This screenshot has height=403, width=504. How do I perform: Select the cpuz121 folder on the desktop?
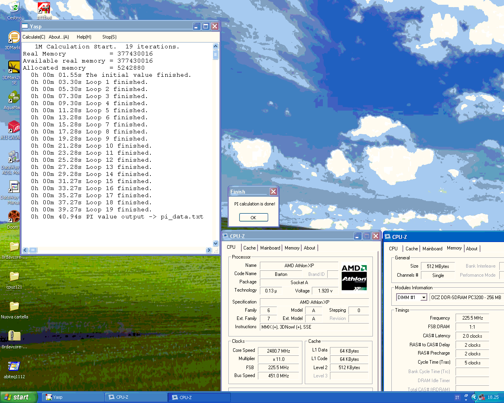coord(14,280)
